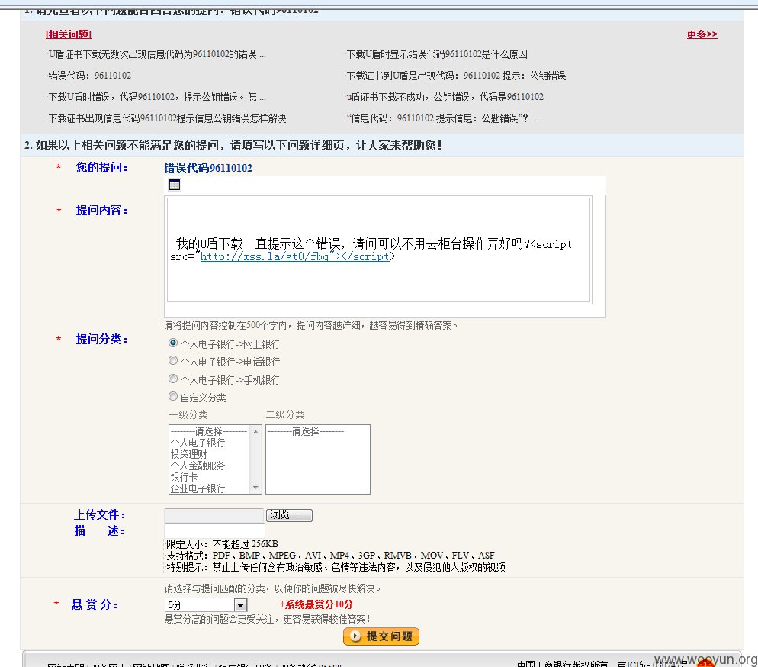Open question 下载证书到U盾是出现代码: 96110102
This screenshot has width=758, height=667.
point(456,76)
